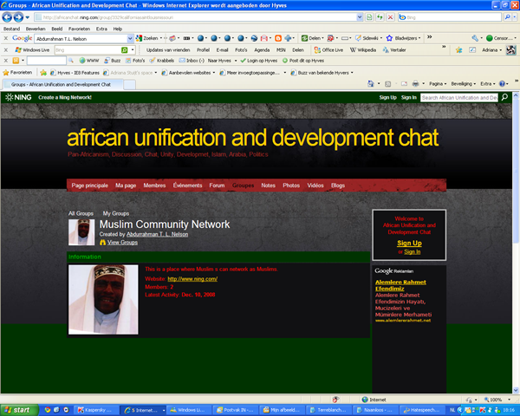
Task: Click the Muslim Community Network large photo
Action: (103, 300)
